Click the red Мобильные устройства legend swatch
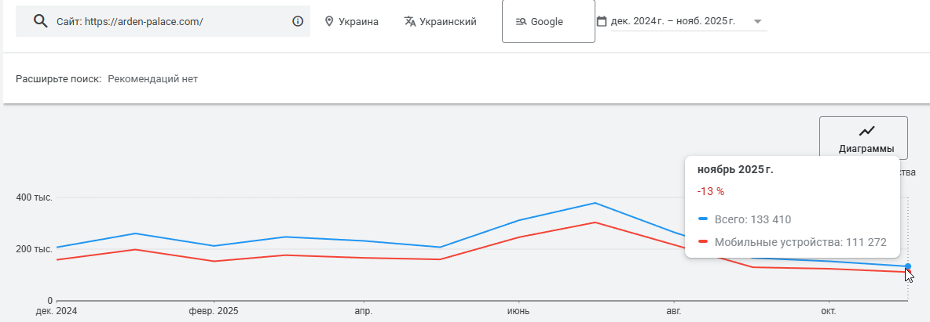Viewport: 930px width, 322px height. 703,243
